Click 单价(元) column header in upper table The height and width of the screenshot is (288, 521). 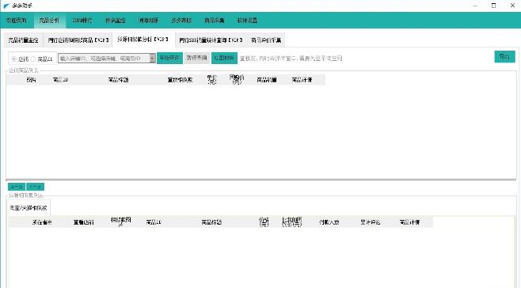tap(211, 80)
